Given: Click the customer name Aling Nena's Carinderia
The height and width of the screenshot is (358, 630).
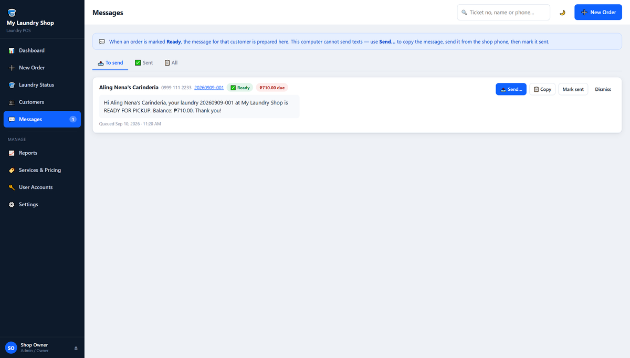Looking at the screenshot, I should [129, 88].
